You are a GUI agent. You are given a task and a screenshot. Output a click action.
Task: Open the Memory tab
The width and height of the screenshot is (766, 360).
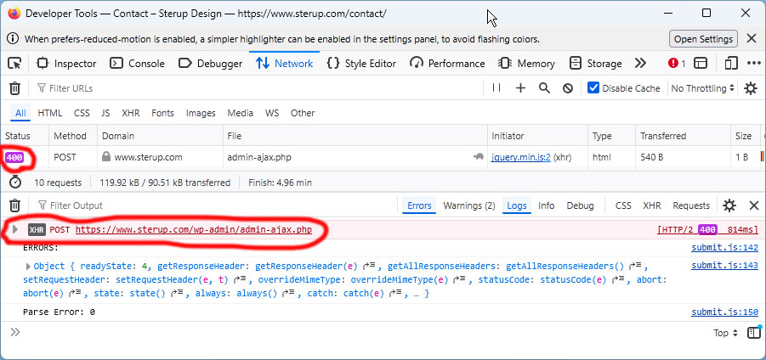point(526,64)
